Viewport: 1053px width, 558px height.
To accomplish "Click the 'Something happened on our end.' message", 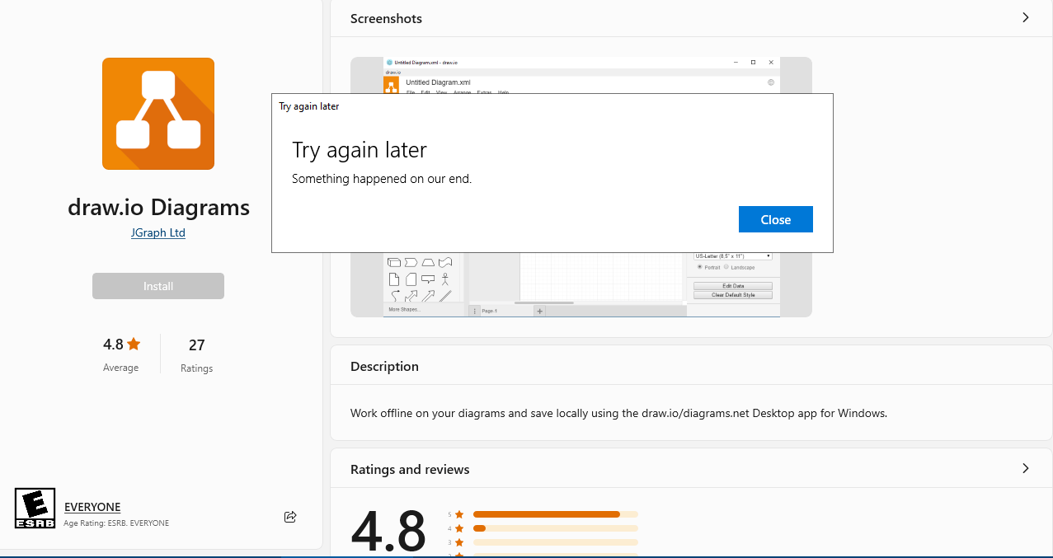I will pyautogui.click(x=382, y=178).
